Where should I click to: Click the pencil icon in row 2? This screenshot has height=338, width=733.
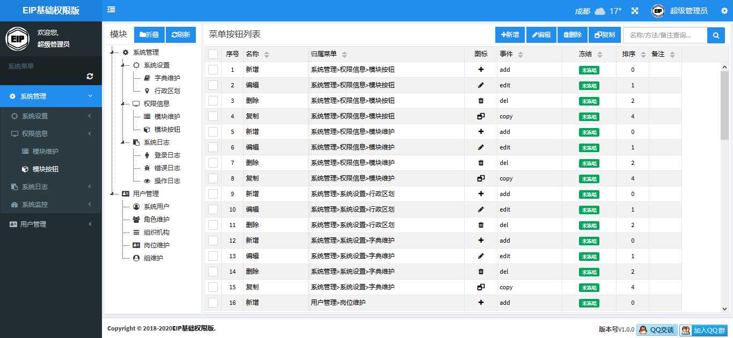[x=481, y=85]
